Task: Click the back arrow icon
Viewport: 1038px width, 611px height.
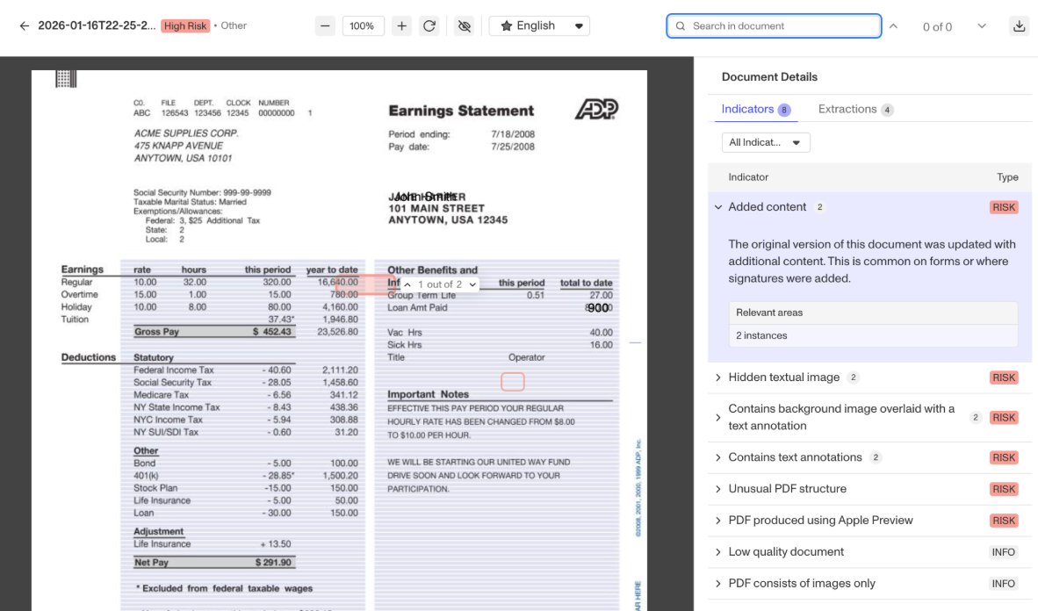Action: pyautogui.click(x=25, y=25)
